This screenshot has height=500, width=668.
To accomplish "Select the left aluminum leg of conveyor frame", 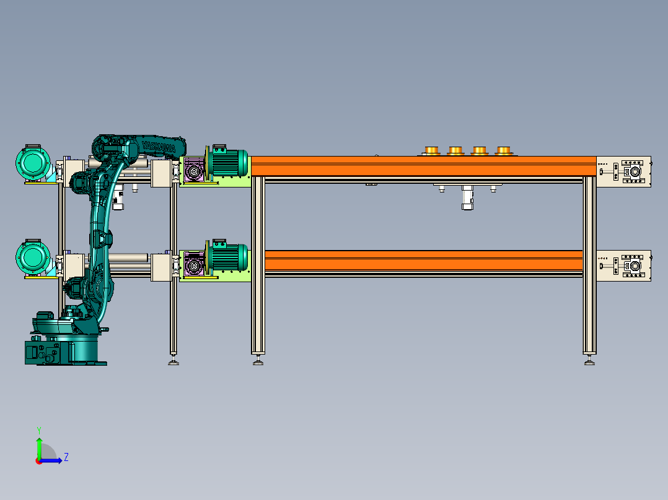I will (258, 265).
